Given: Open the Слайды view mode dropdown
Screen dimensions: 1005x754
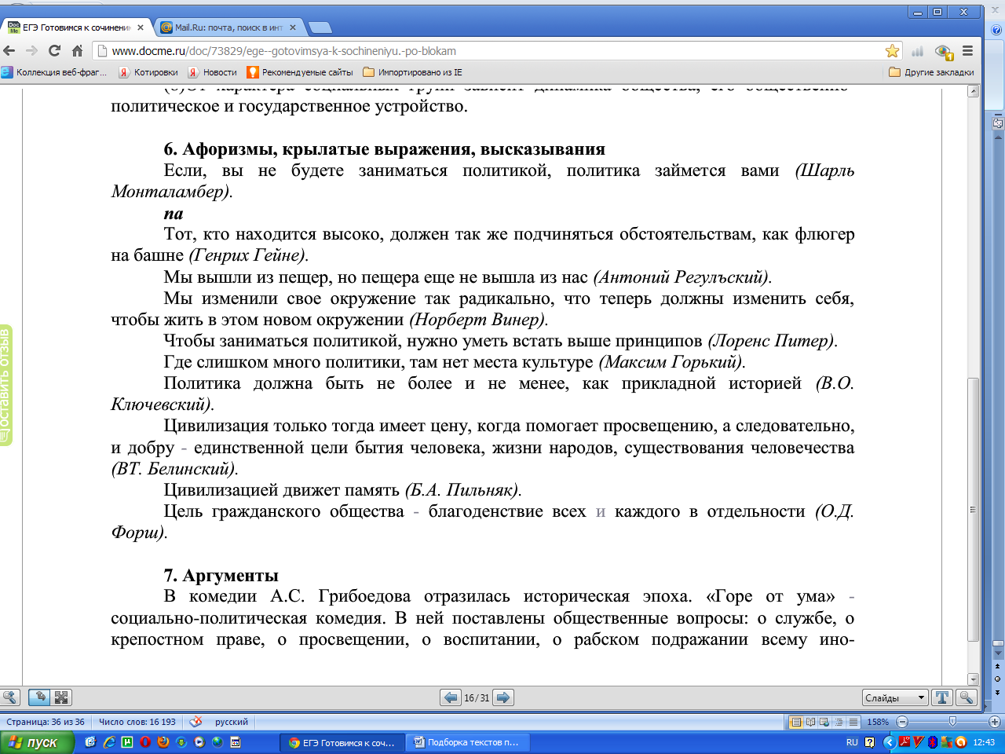Looking at the screenshot, I should pyautogui.click(x=894, y=697).
